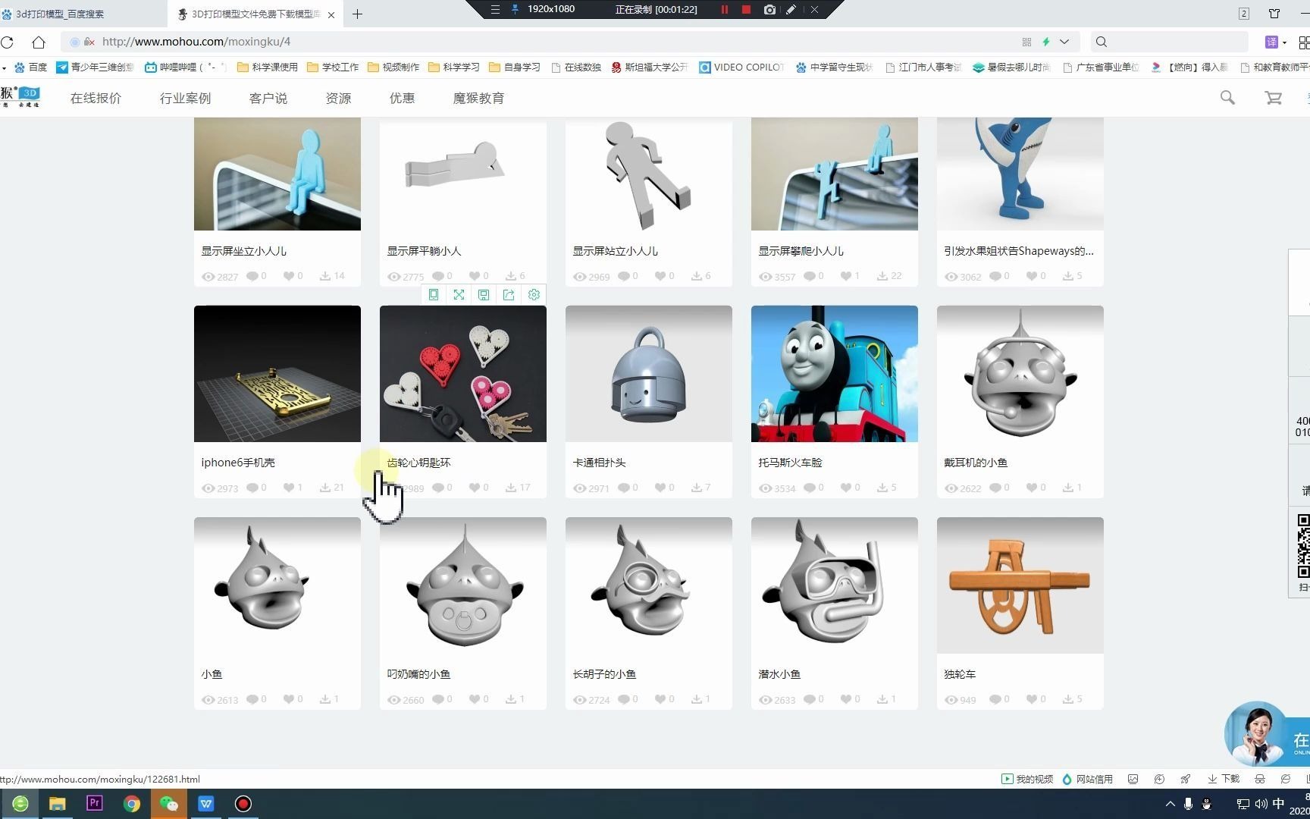
Task: Open WeChat from the taskbar
Action: [169, 804]
